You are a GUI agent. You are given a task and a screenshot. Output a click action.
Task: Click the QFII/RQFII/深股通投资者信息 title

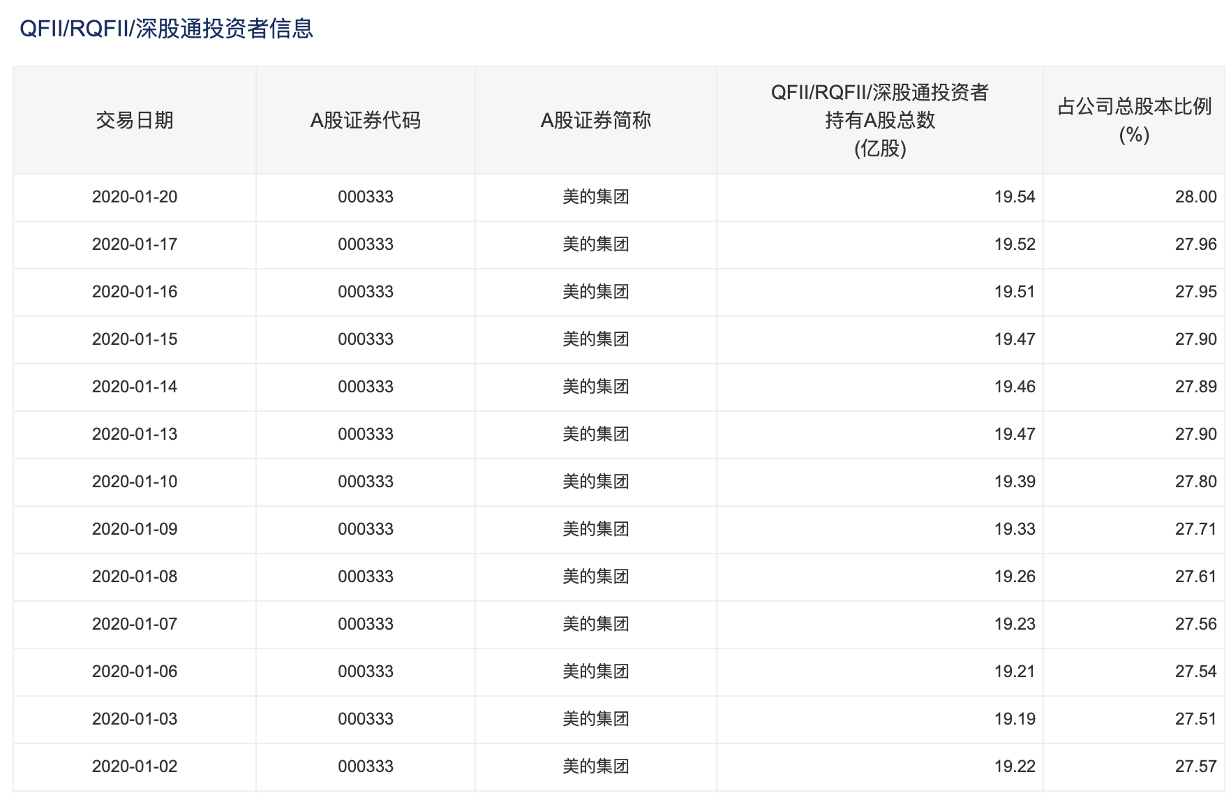(x=166, y=29)
